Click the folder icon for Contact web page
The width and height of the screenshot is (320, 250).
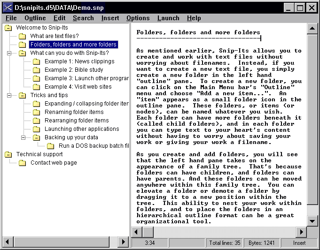(22, 163)
